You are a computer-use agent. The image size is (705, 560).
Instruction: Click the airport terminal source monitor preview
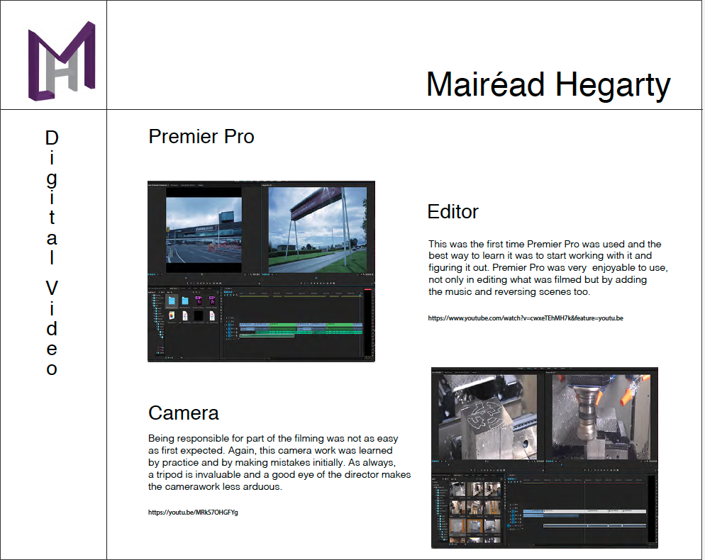pyautogui.click(x=204, y=229)
